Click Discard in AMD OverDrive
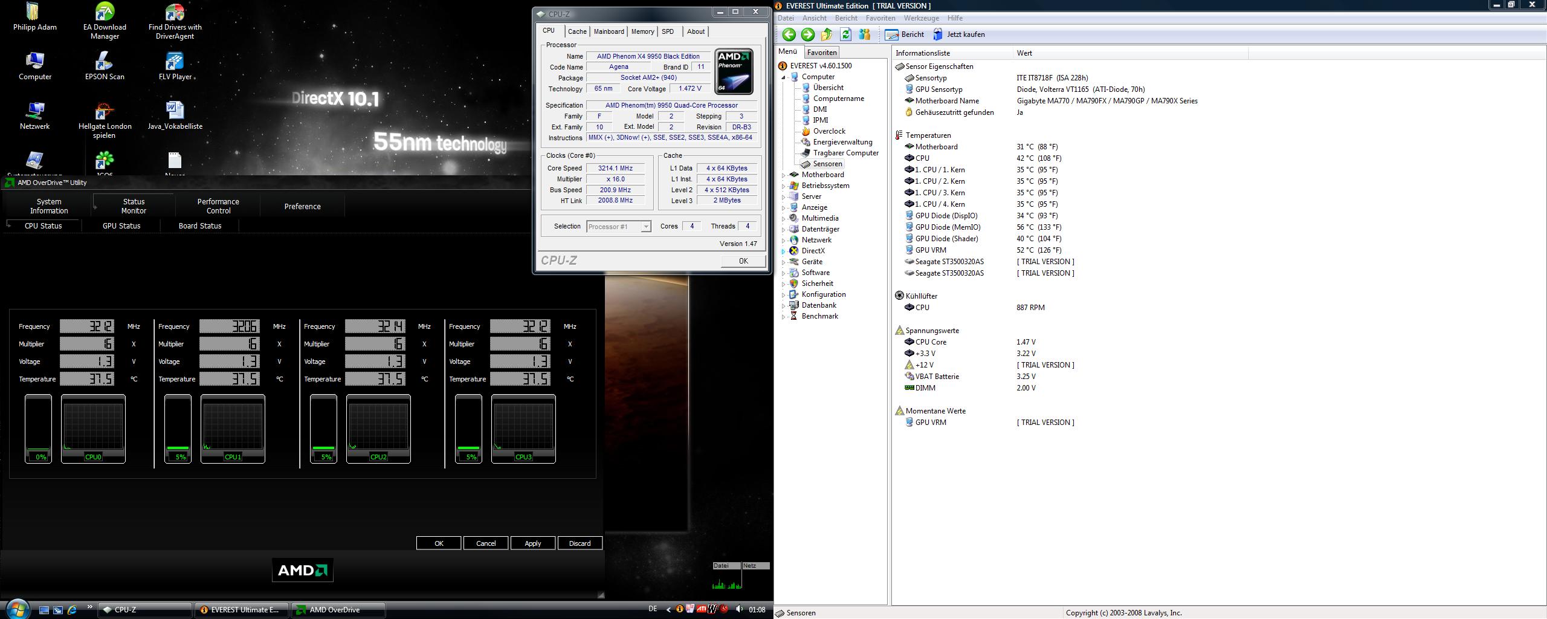 click(580, 543)
